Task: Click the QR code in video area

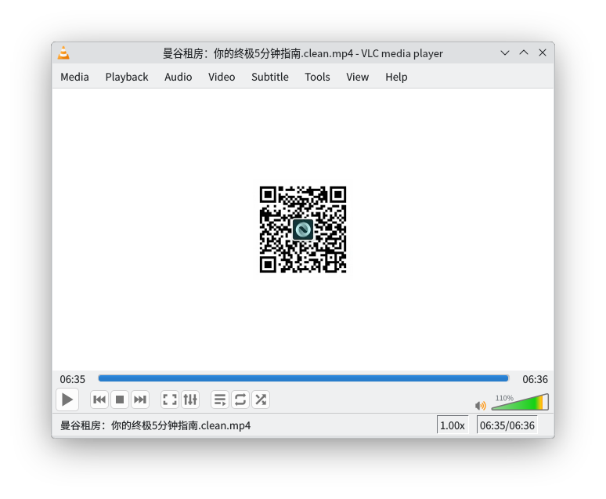Action: 303,230
